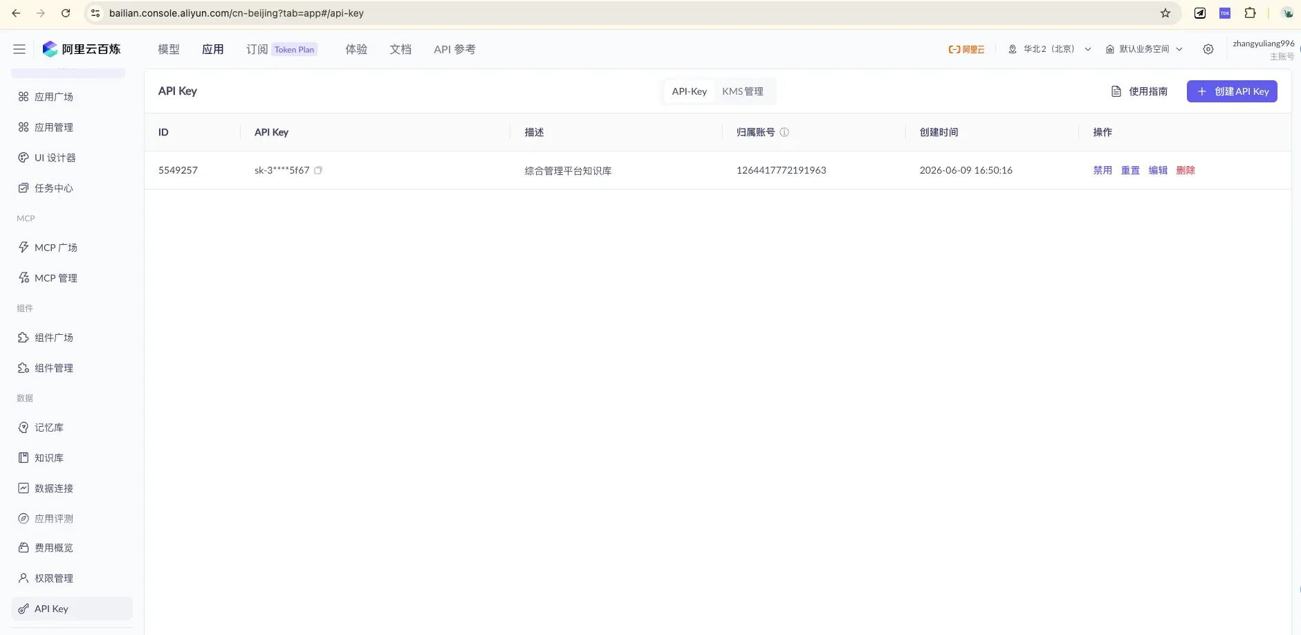Click account number 1264417772191963
The height and width of the screenshot is (635, 1301).
781,170
